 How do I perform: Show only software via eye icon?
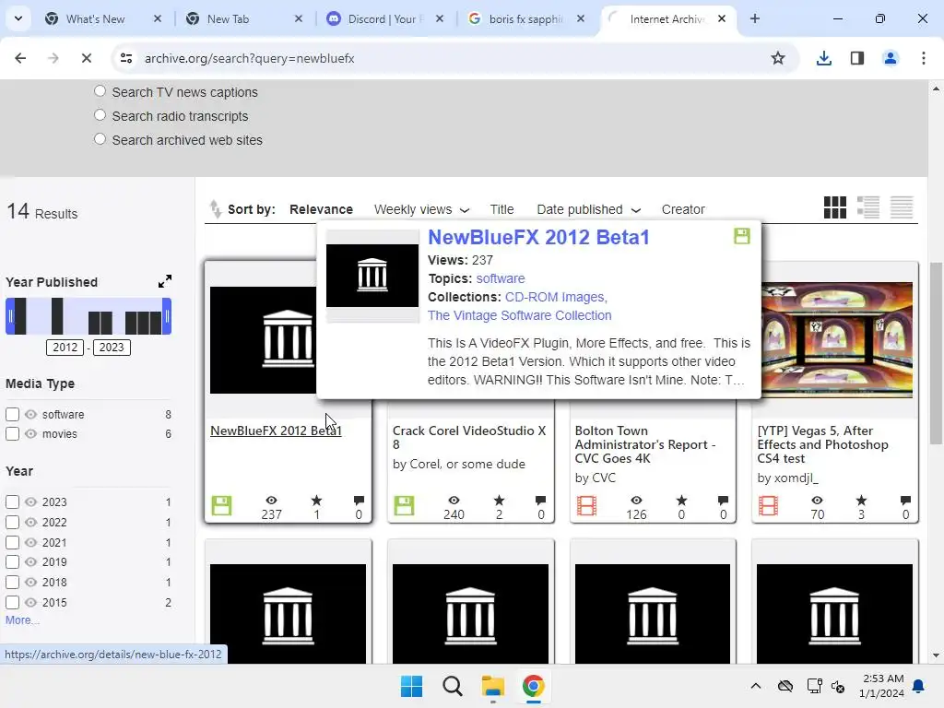(x=30, y=414)
